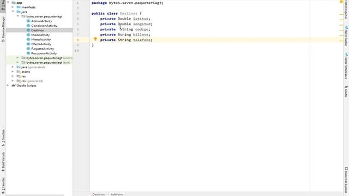Open the AdminActivity class
Viewport: 349px width, 196px height.
click(41, 21)
